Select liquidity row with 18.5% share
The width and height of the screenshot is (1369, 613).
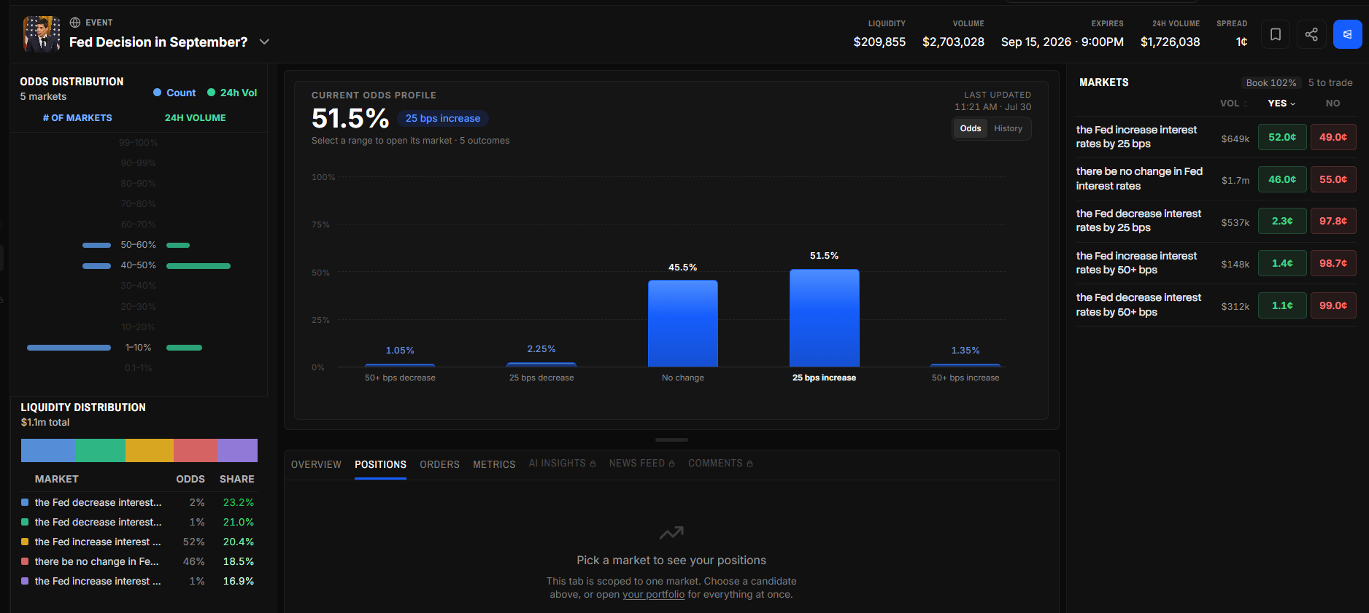click(x=138, y=561)
